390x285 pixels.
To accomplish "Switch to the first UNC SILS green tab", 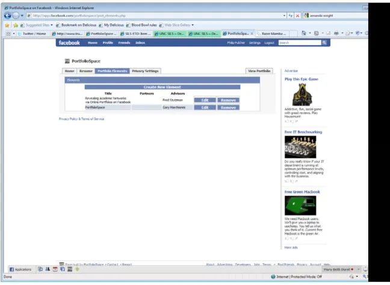I will click(x=170, y=34).
